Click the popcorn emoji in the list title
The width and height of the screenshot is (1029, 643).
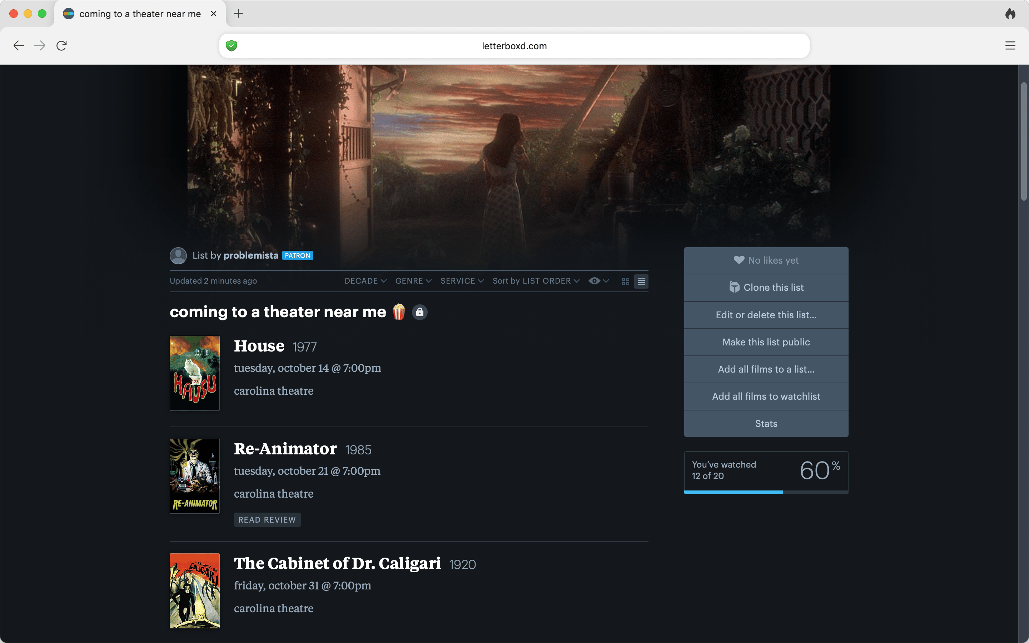399,312
